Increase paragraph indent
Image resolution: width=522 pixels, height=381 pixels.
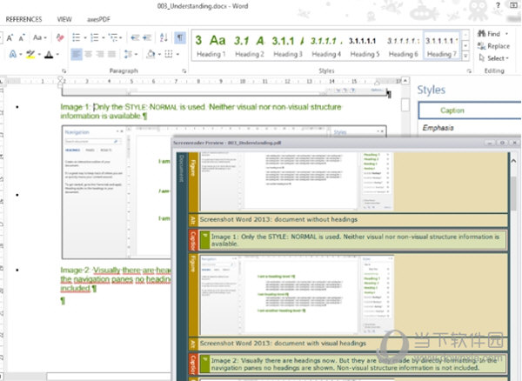click(x=147, y=37)
